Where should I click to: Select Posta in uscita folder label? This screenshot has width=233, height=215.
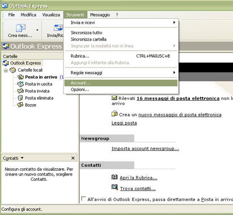click(39, 84)
